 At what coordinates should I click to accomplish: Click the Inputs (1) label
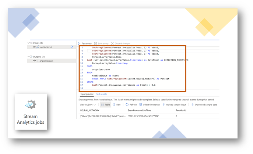pos(38,43)
